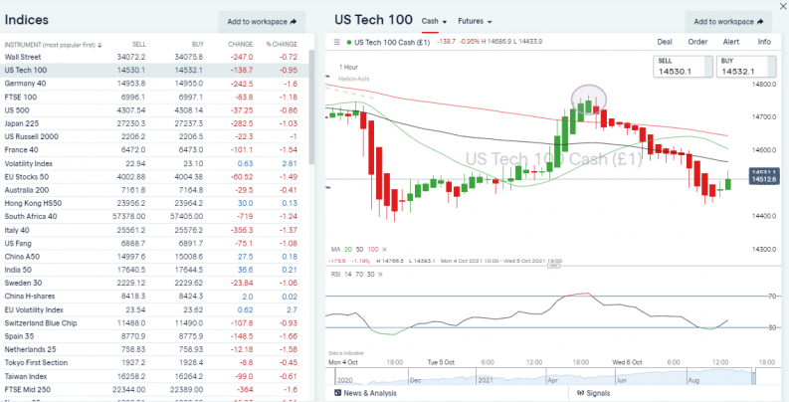The height and width of the screenshot is (402, 789).
Task: Click the News & Analysis newspaper icon
Action: click(x=337, y=393)
